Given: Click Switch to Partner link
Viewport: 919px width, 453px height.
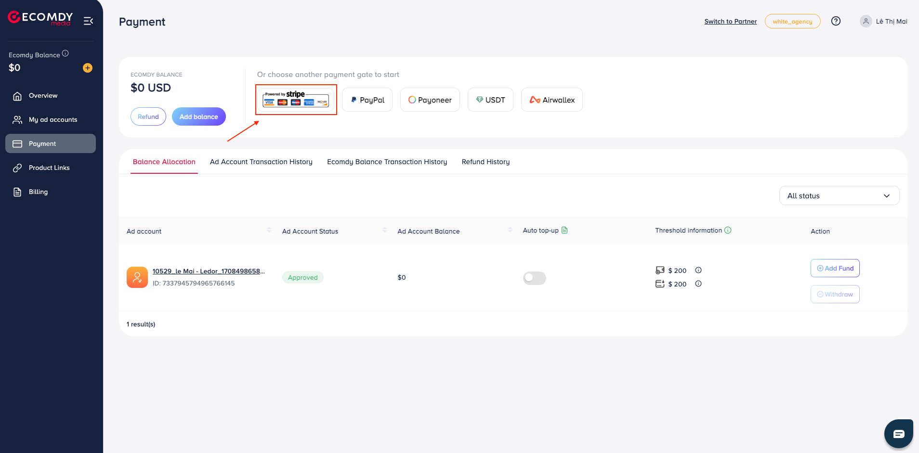Looking at the screenshot, I should (730, 21).
